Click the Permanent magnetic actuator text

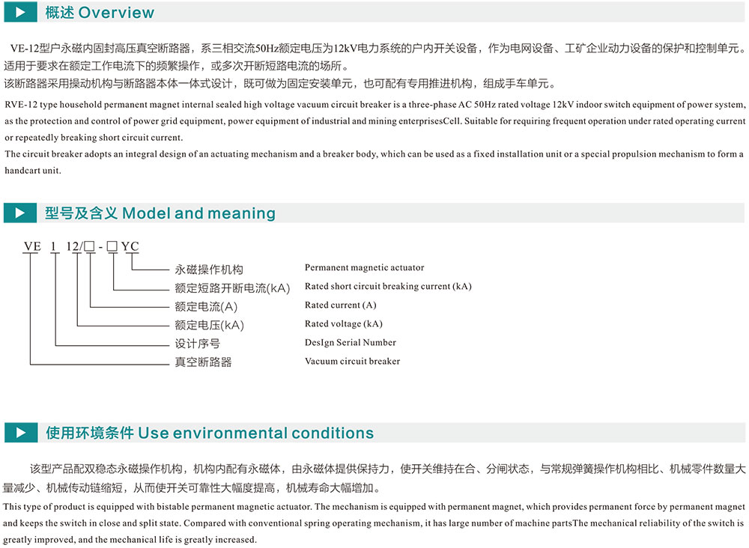(364, 267)
